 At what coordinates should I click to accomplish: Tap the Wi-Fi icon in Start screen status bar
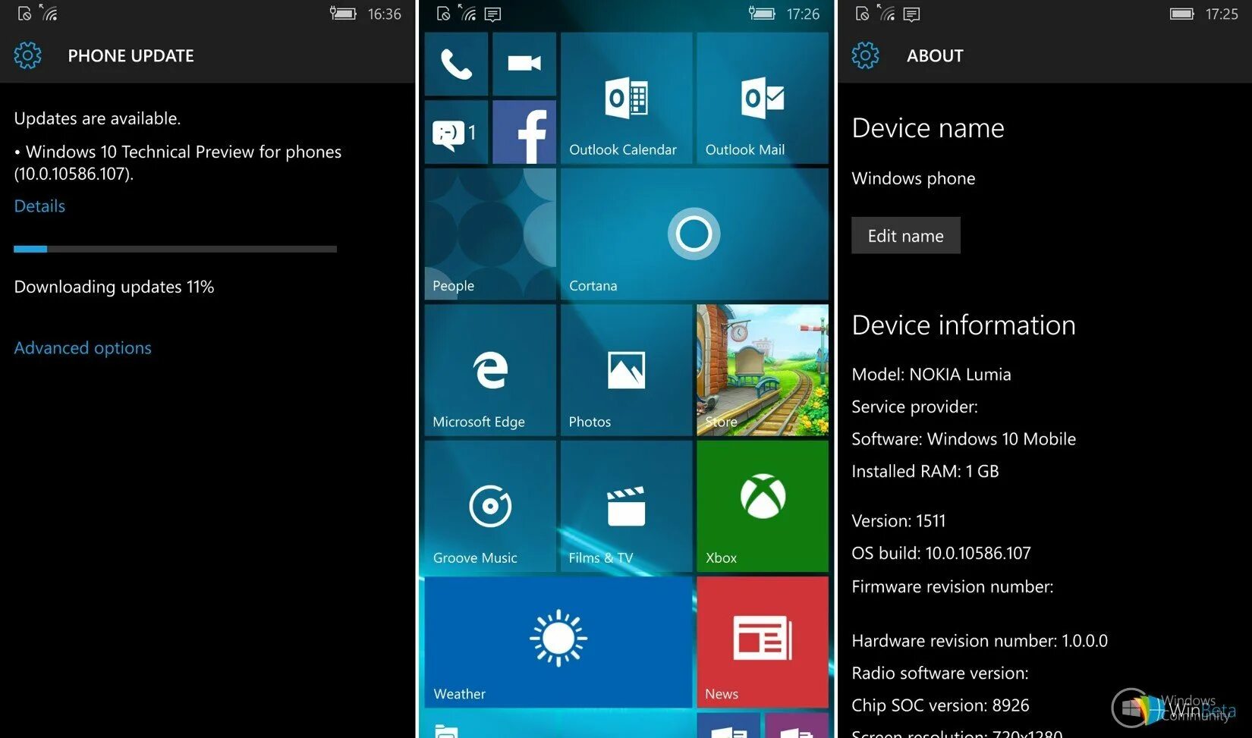[468, 12]
